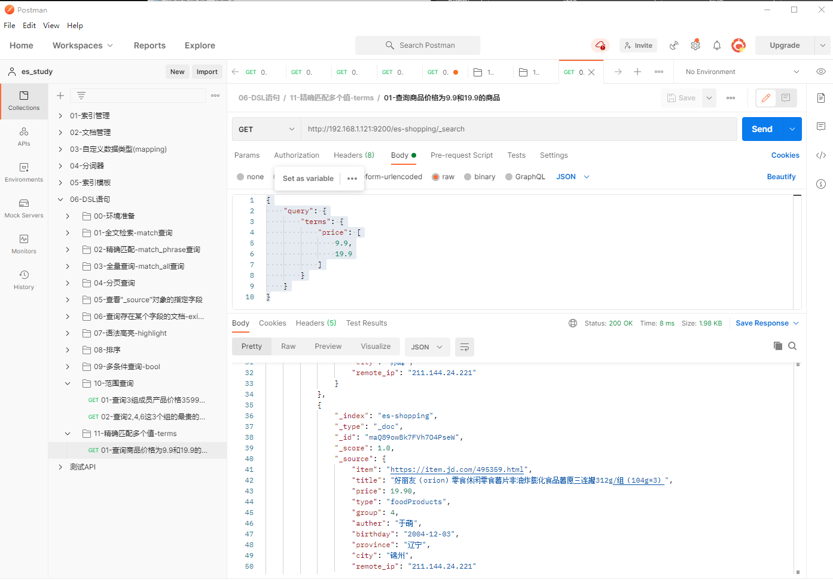
Task: Click the blue Send button
Action: [761, 129]
